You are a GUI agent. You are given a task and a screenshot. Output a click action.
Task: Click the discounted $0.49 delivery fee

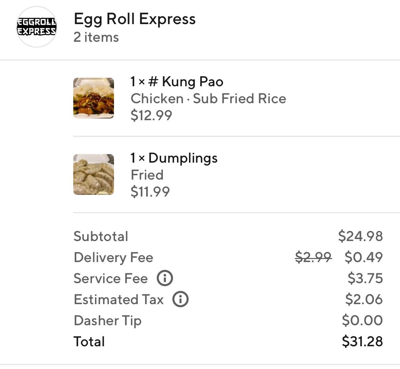click(363, 257)
